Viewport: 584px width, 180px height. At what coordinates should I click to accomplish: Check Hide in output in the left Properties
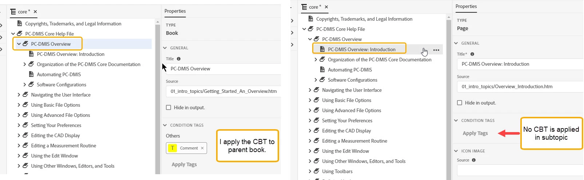click(x=168, y=107)
